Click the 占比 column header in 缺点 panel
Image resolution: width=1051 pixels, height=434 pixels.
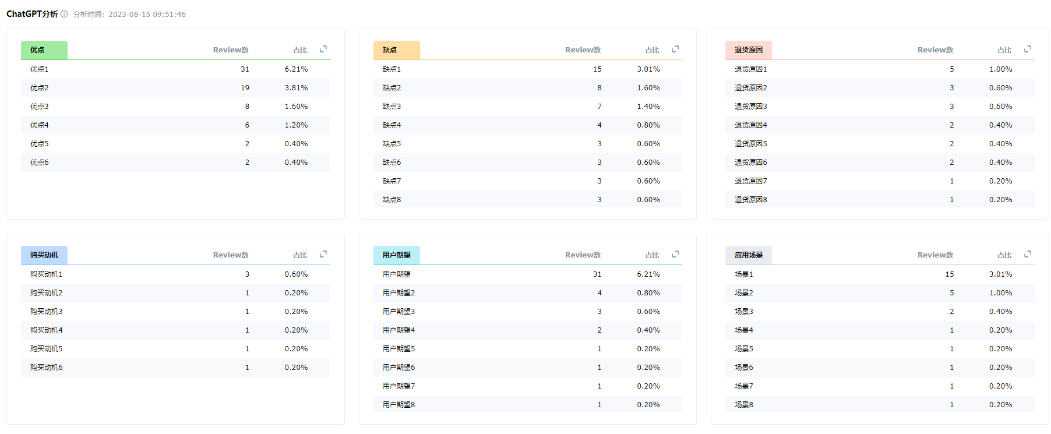pos(652,50)
